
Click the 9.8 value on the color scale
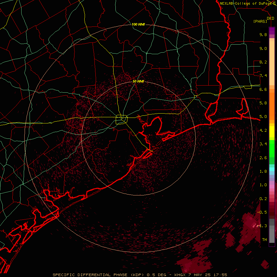pos(263,34)
